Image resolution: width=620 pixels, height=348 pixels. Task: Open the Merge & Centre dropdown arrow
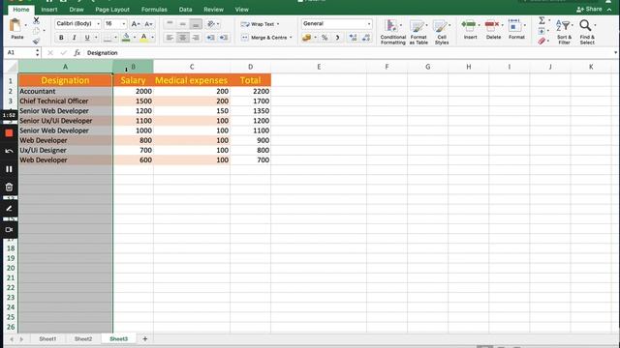(x=291, y=38)
